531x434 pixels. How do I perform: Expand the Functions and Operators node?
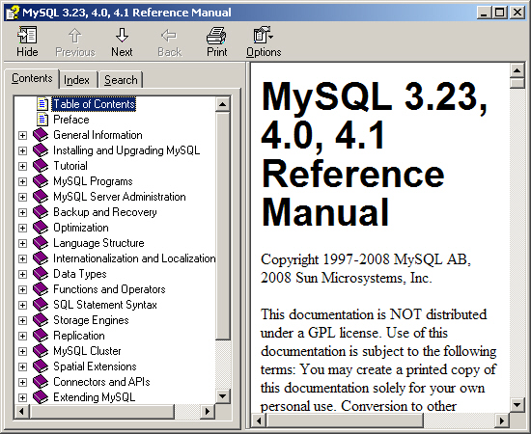22,289
